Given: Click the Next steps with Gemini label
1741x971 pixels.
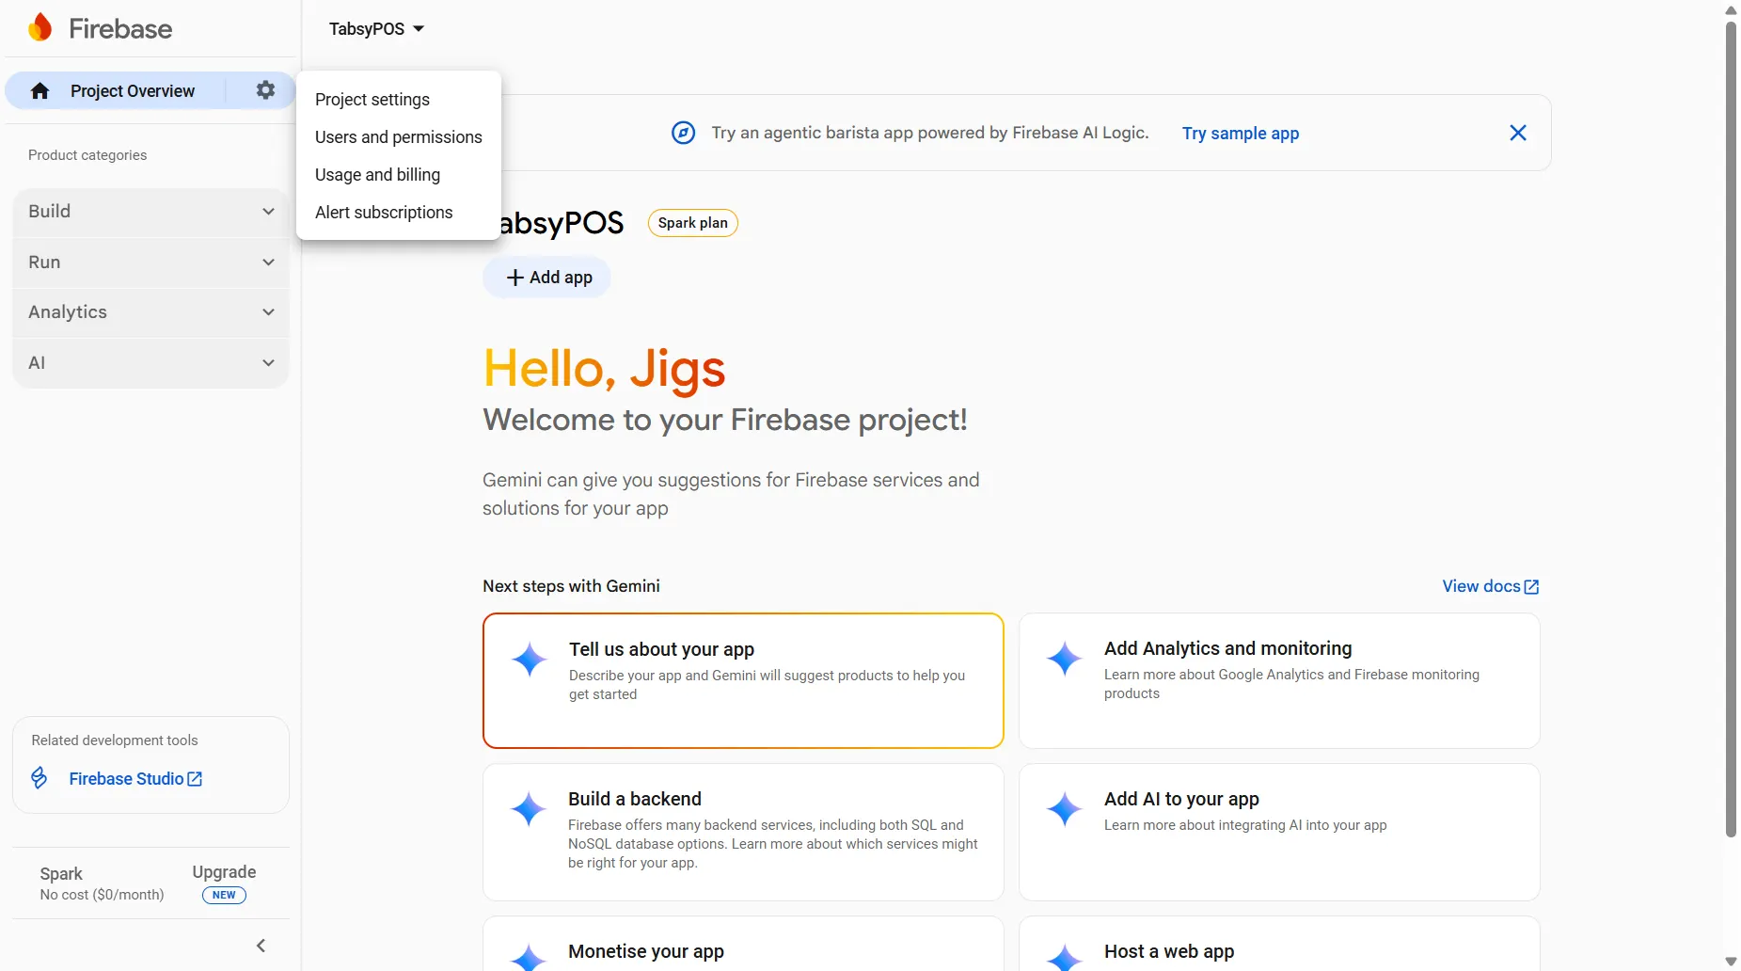Looking at the screenshot, I should click(x=571, y=586).
